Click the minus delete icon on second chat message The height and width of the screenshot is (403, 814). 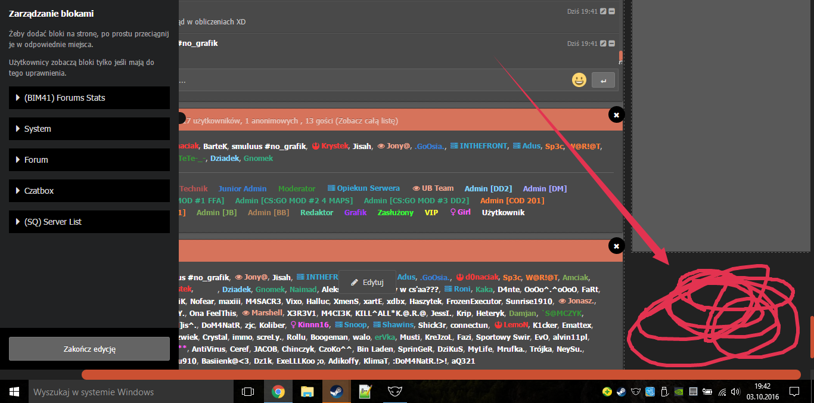(611, 44)
